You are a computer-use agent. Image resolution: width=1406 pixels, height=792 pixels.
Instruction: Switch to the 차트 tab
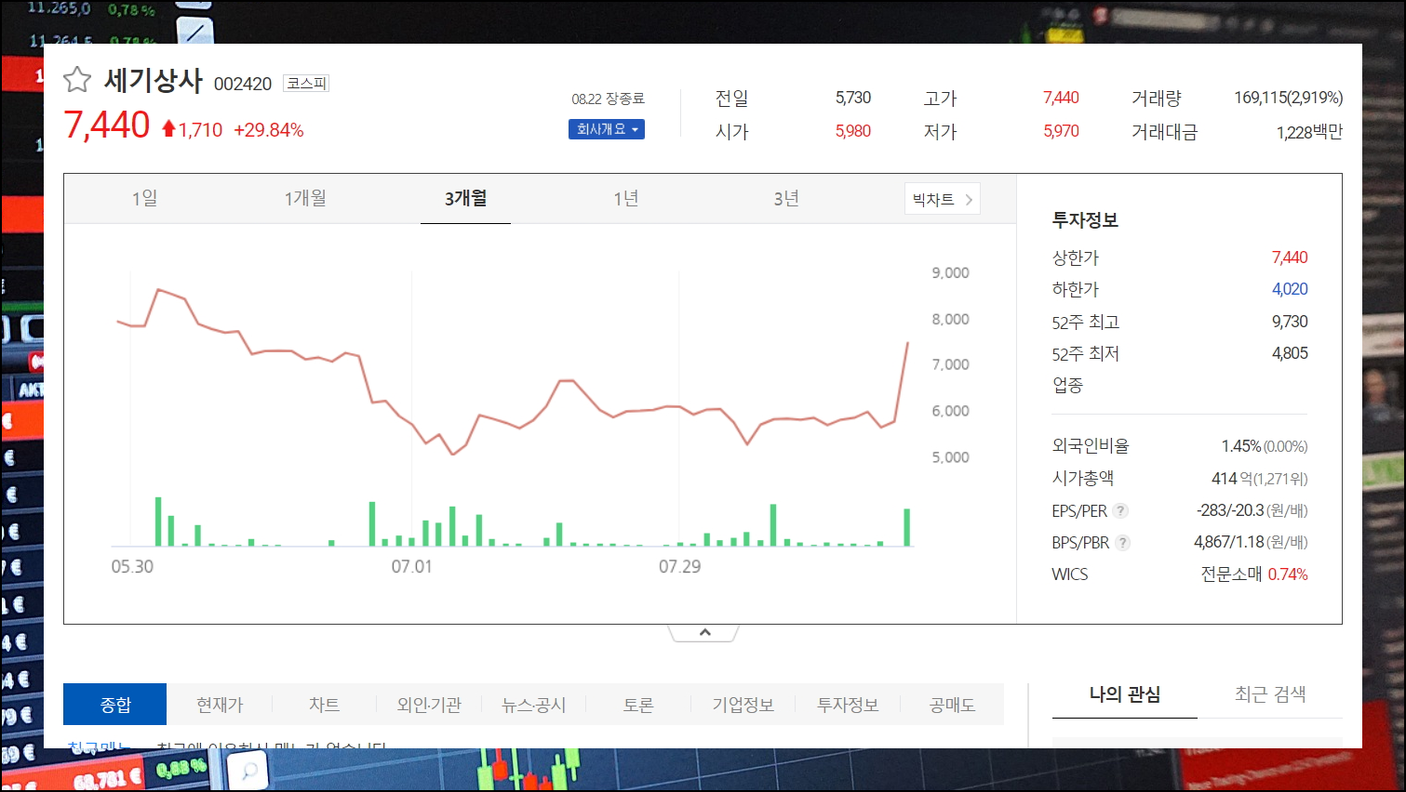(x=324, y=705)
